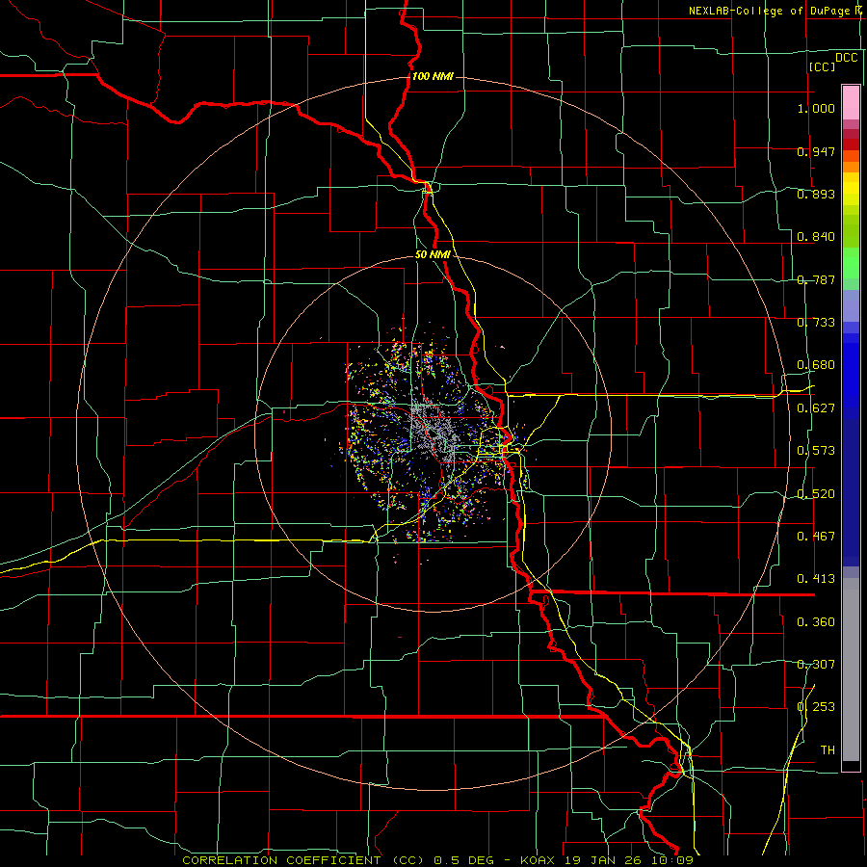Click the Correlation Coefficient KOAX caption
The width and height of the screenshot is (867, 867).
437,860
